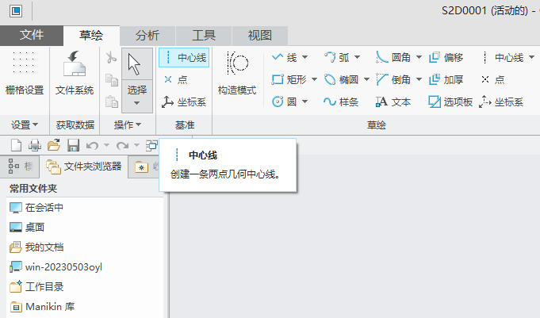This screenshot has width=540, height=318.
Task: Select the Thicken (加厚) tool
Action: (x=446, y=80)
